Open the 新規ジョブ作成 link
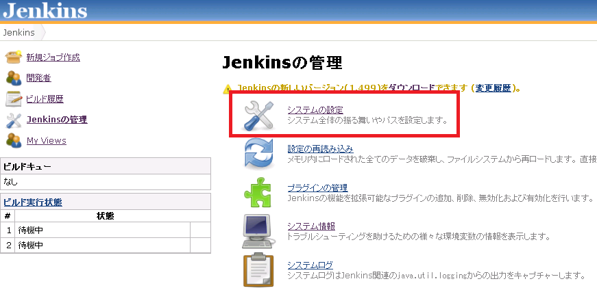The width and height of the screenshot is (597, 290). [53, 57]
